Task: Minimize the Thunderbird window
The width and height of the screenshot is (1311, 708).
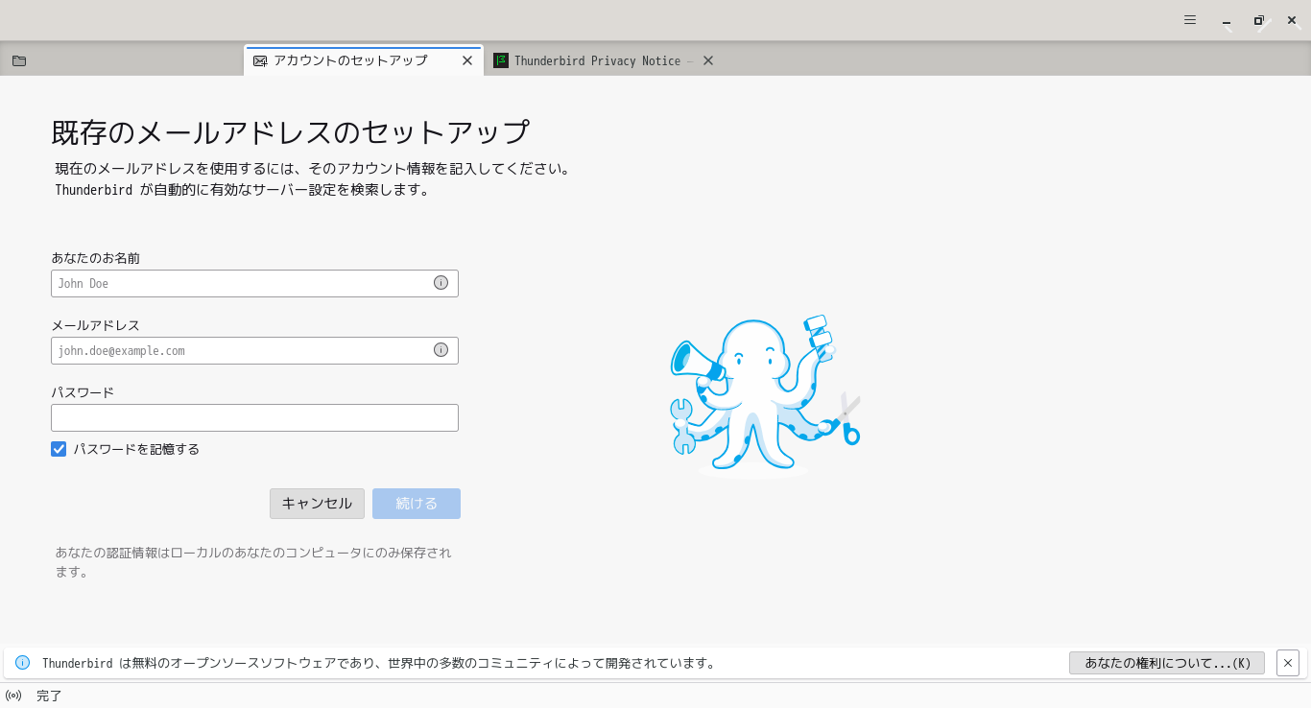Action: 1227,20
